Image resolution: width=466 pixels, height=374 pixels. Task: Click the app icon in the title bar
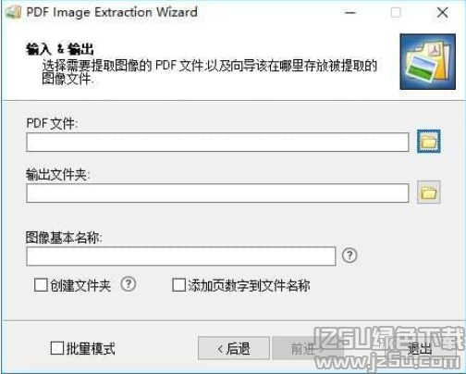(x=13, y=13)
